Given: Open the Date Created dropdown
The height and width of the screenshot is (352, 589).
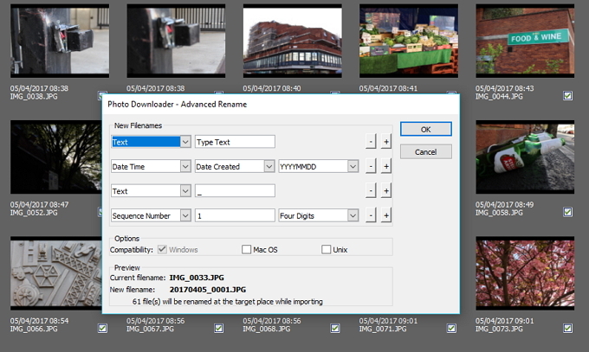Looking at the screenshot, I should point(269,166).
